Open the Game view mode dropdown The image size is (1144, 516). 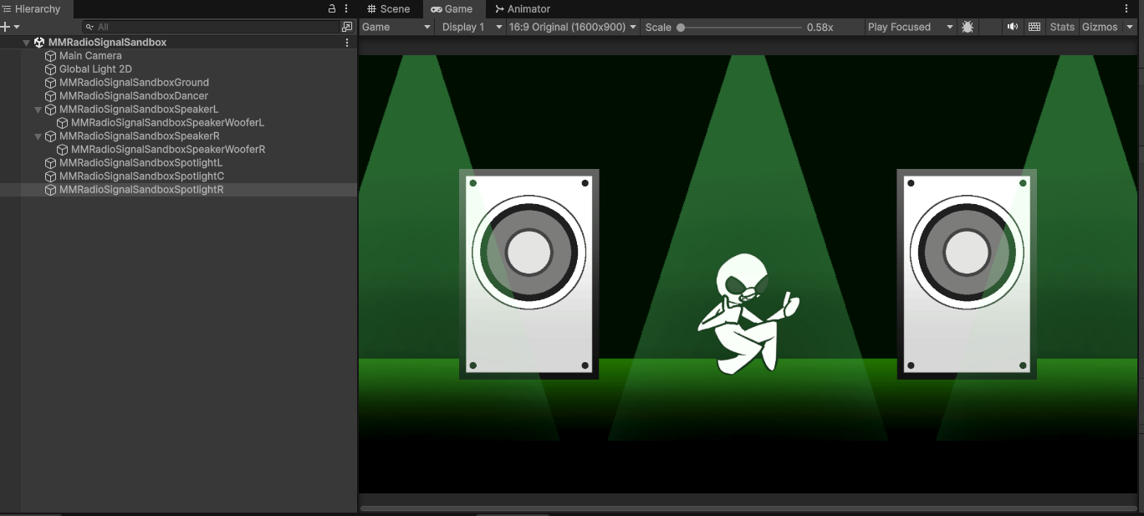pyautogui.click(x=396, y=27)
